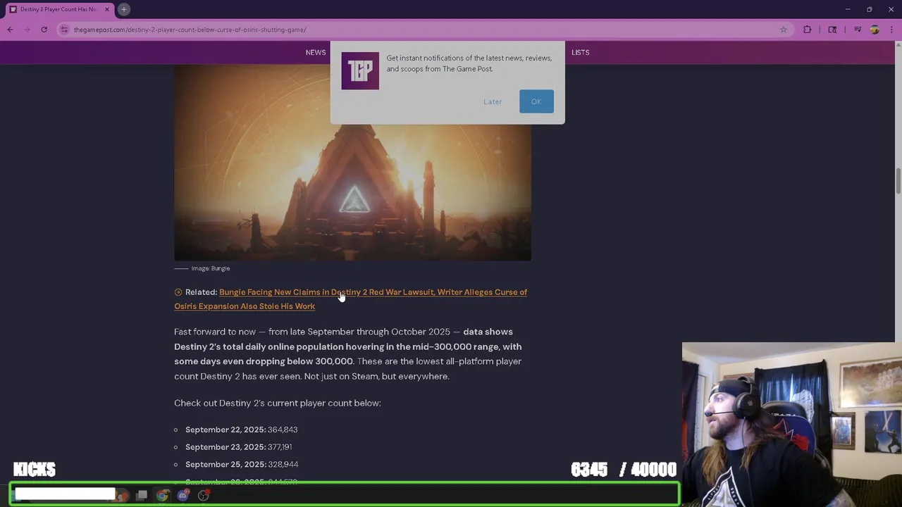The width and height of the screenshot is (902, 507).
Task: Open the Chrome profile avatar
Action: click(x=875, y=30)
